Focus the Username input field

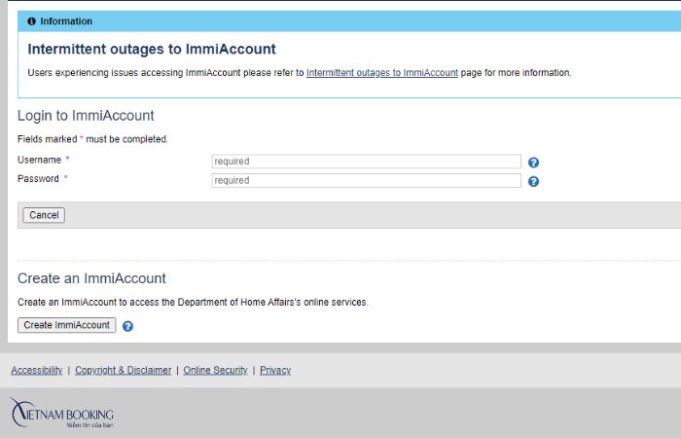(x=366, y=162)
